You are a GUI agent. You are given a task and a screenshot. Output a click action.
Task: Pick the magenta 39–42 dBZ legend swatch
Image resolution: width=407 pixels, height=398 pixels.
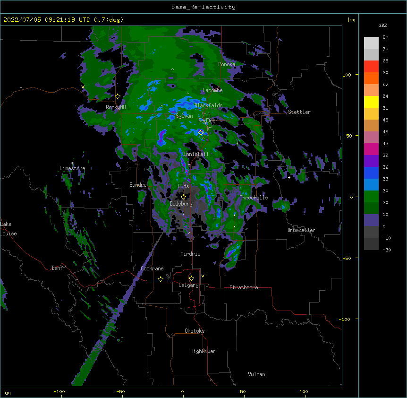(x=371, y=149)
